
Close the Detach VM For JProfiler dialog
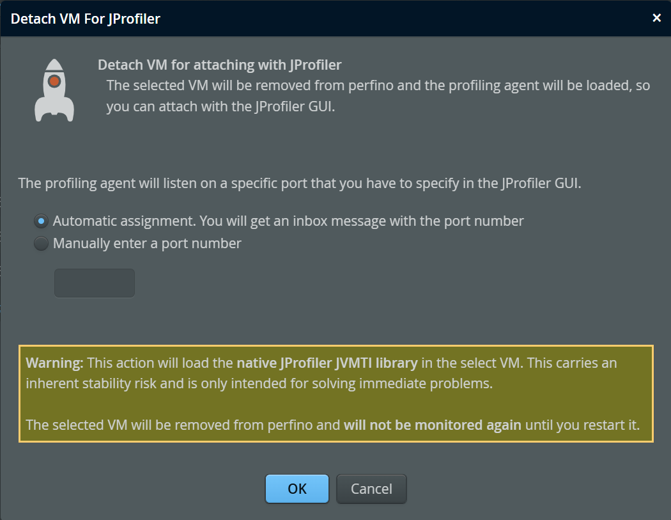tap(656, 18)
